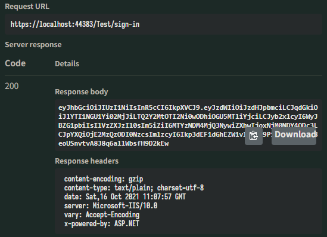Image resolution: width=327 pixels, height=237 pixels.
Task: Copy response body to clipboard
Action: click(253, 136)
